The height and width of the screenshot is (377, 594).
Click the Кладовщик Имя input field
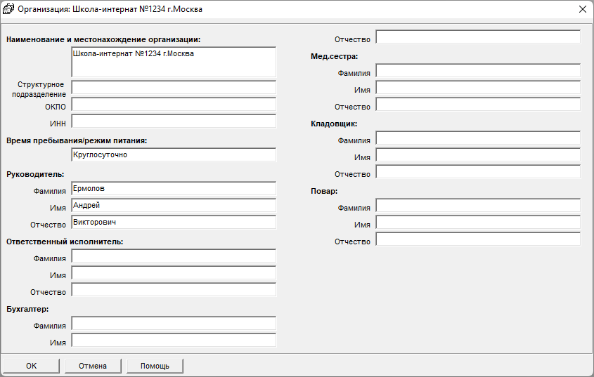(x=478, y=155)
